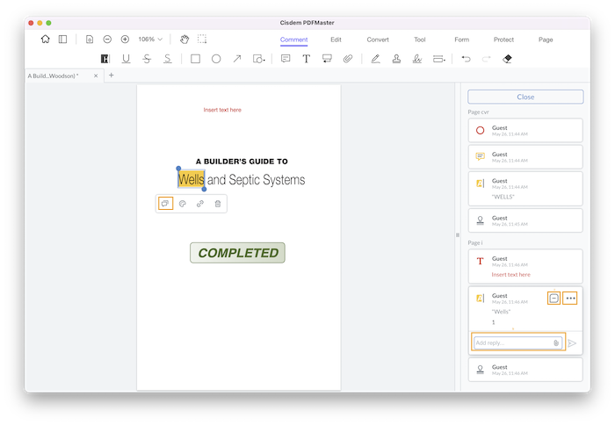Switch to the Protect tab
615x425 pixels.
pyautogui.click(x=503, y=40)
